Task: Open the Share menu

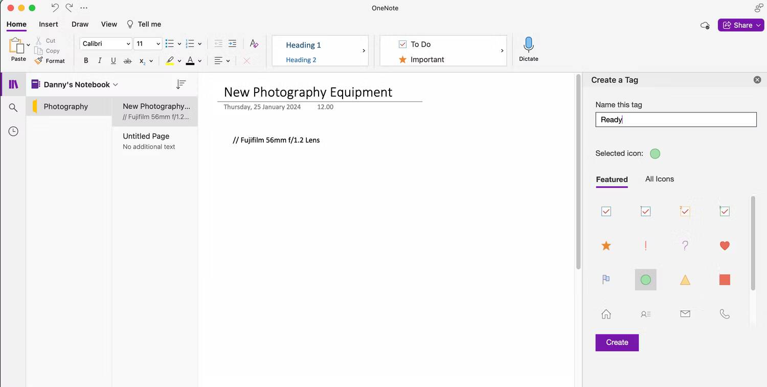Action: [x=740, y=25]
